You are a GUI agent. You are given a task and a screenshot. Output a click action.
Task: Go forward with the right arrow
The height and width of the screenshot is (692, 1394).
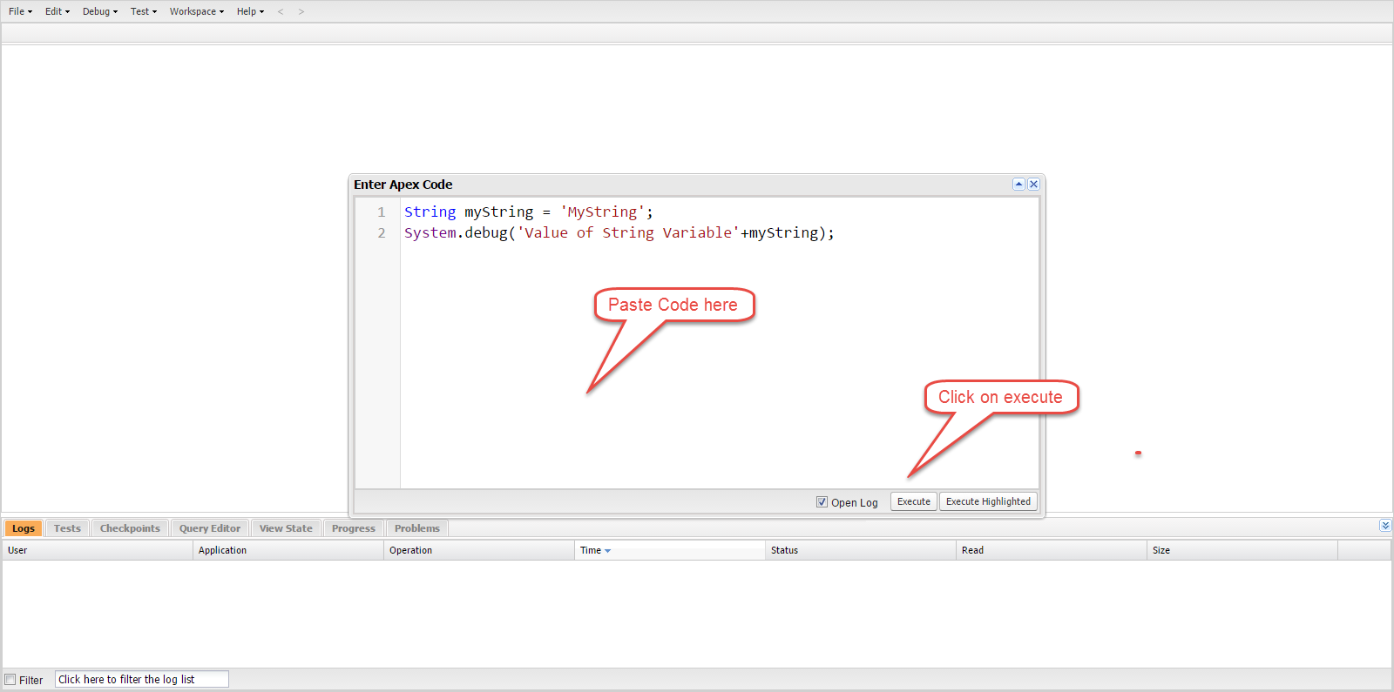[301, 12]
